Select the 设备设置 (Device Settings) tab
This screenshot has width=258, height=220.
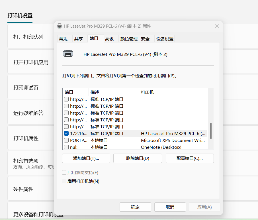165,39
